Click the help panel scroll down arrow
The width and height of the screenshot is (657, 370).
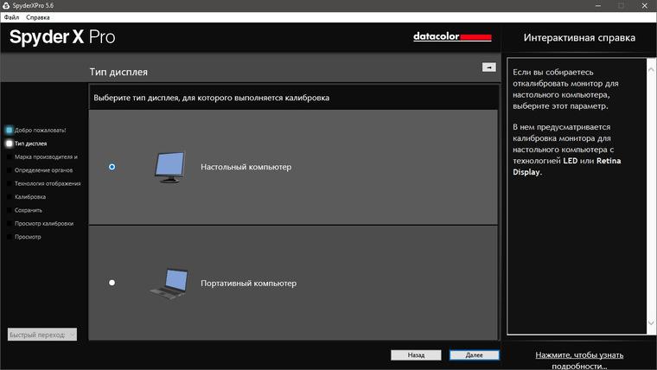[651, 322]
